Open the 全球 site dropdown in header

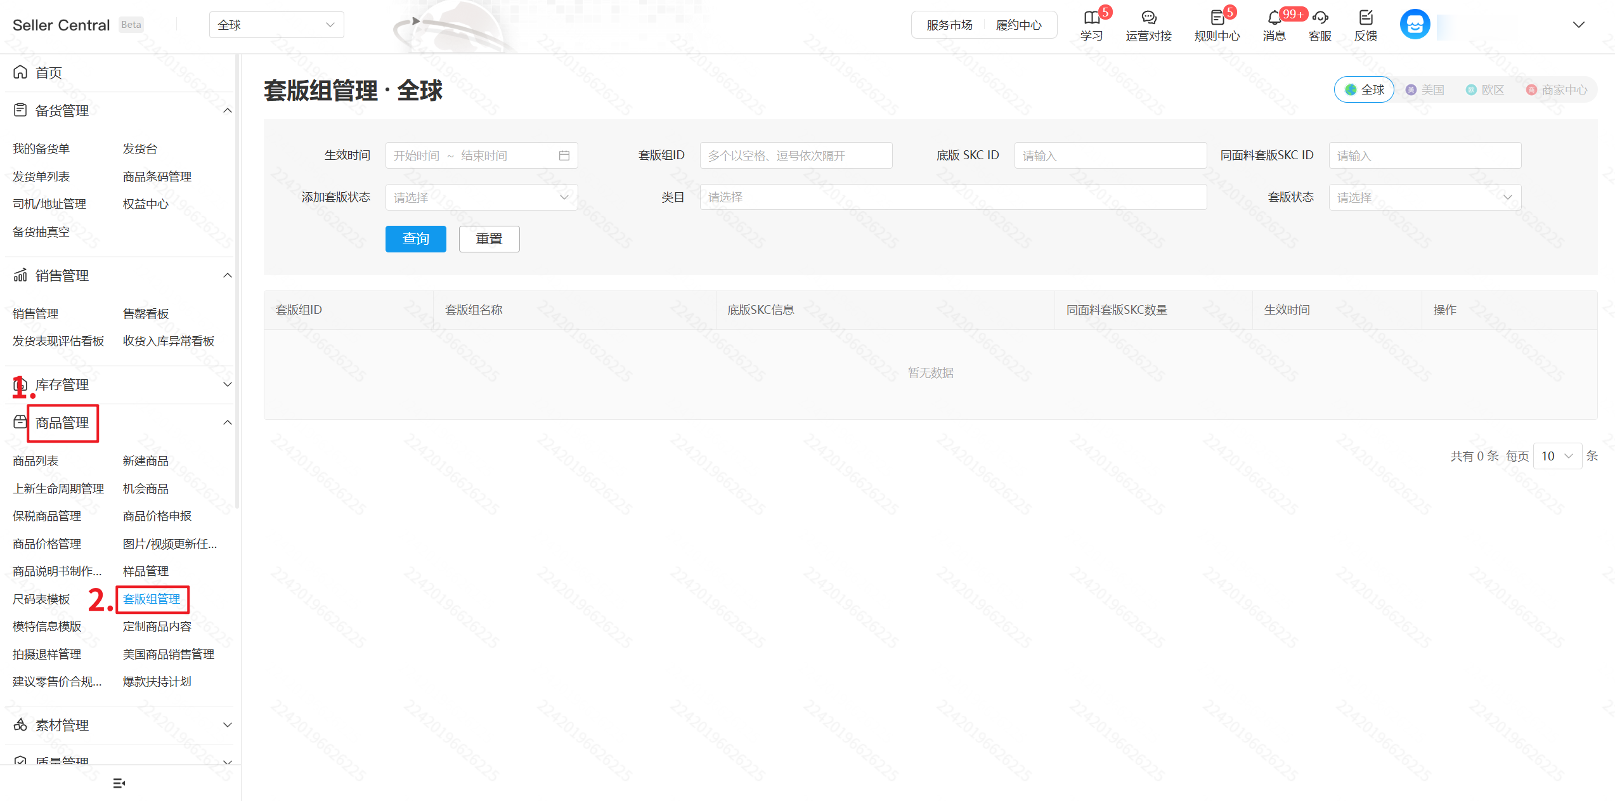(276, 25)
